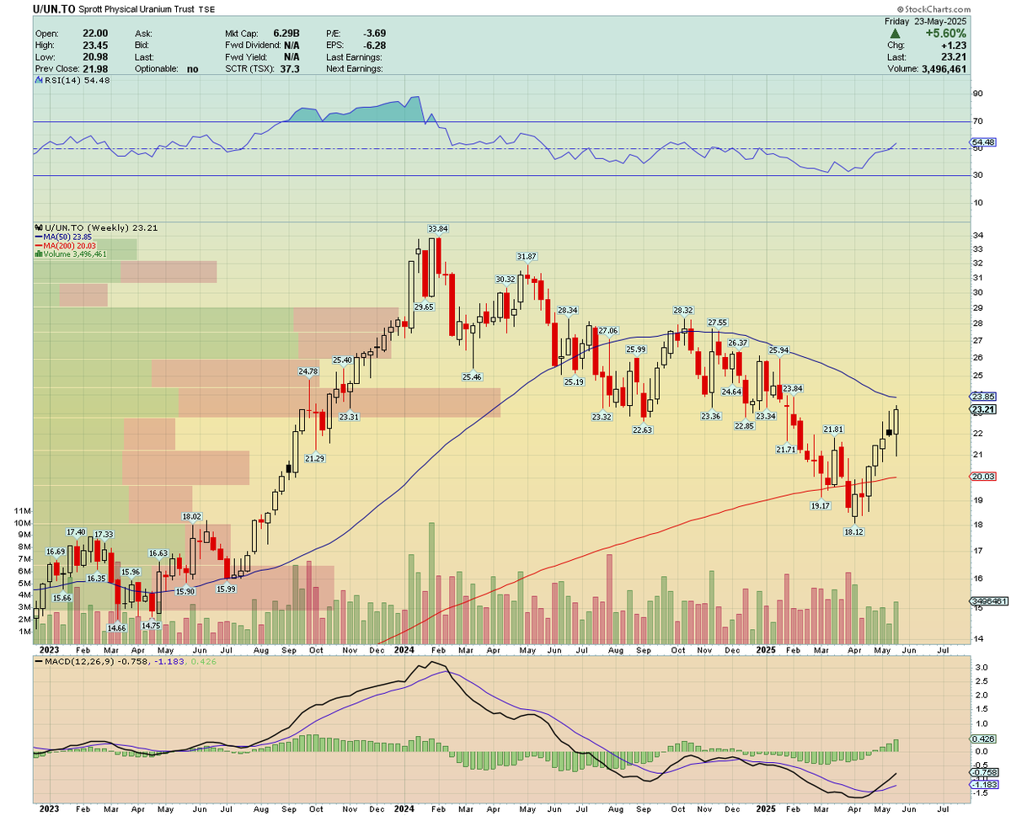The width and height of the screenshot is (1011, 816).
Task: Click the "24.78" price label
Action: click(309, 371)
